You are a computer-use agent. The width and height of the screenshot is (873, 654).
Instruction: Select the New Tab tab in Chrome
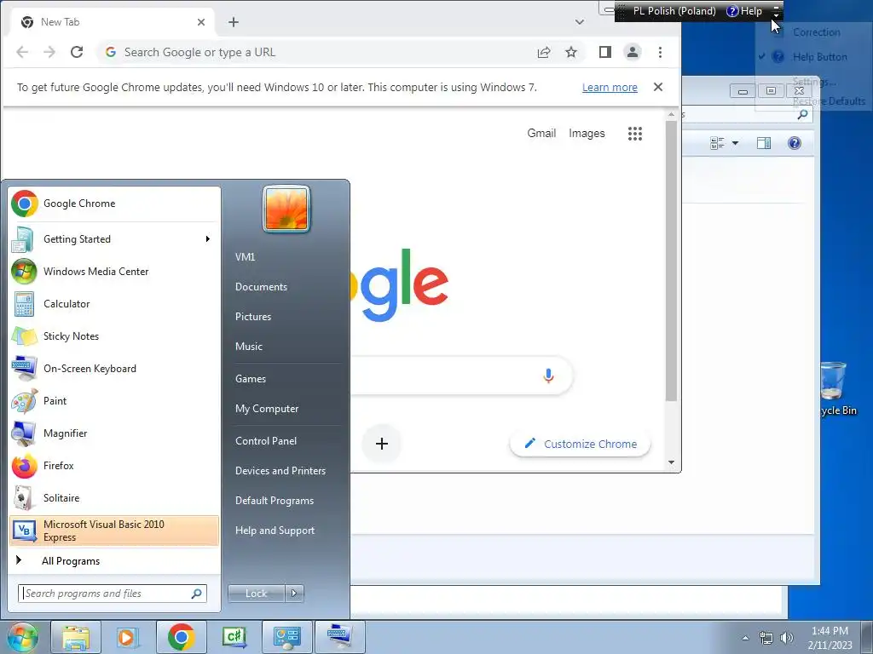113,22
